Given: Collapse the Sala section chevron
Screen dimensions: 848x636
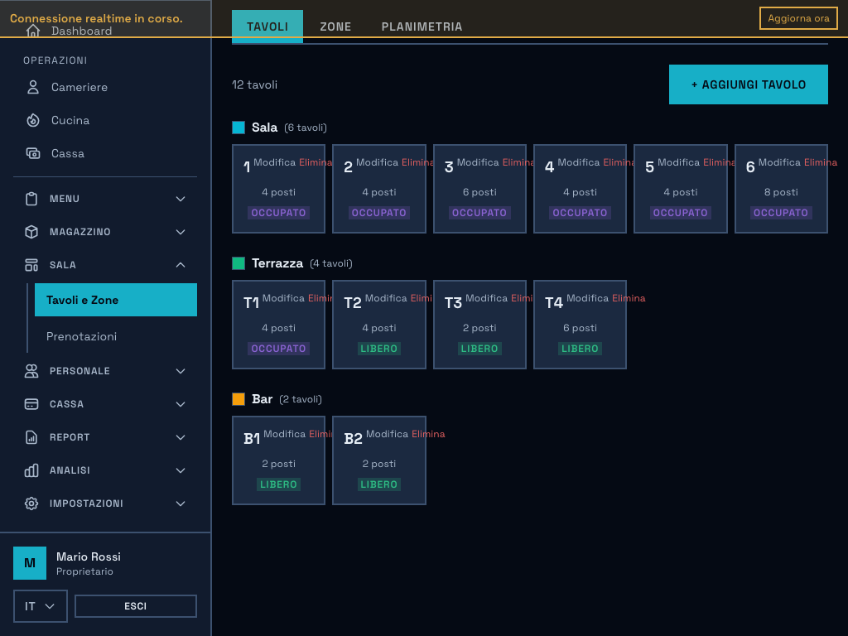Looking at the screenshot, I should click(181, 265).
